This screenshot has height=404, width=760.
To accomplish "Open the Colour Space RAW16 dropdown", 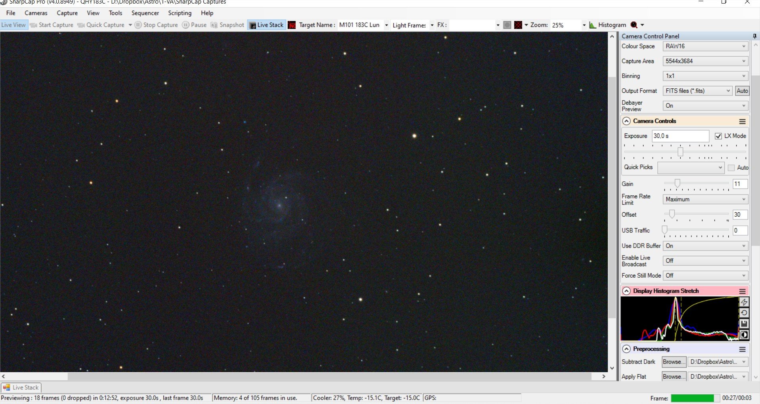I will coord(705,46).
